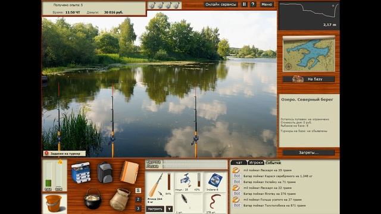Click the red pin on Задания на турнир

pyautogui.click(x=46, y=153)
